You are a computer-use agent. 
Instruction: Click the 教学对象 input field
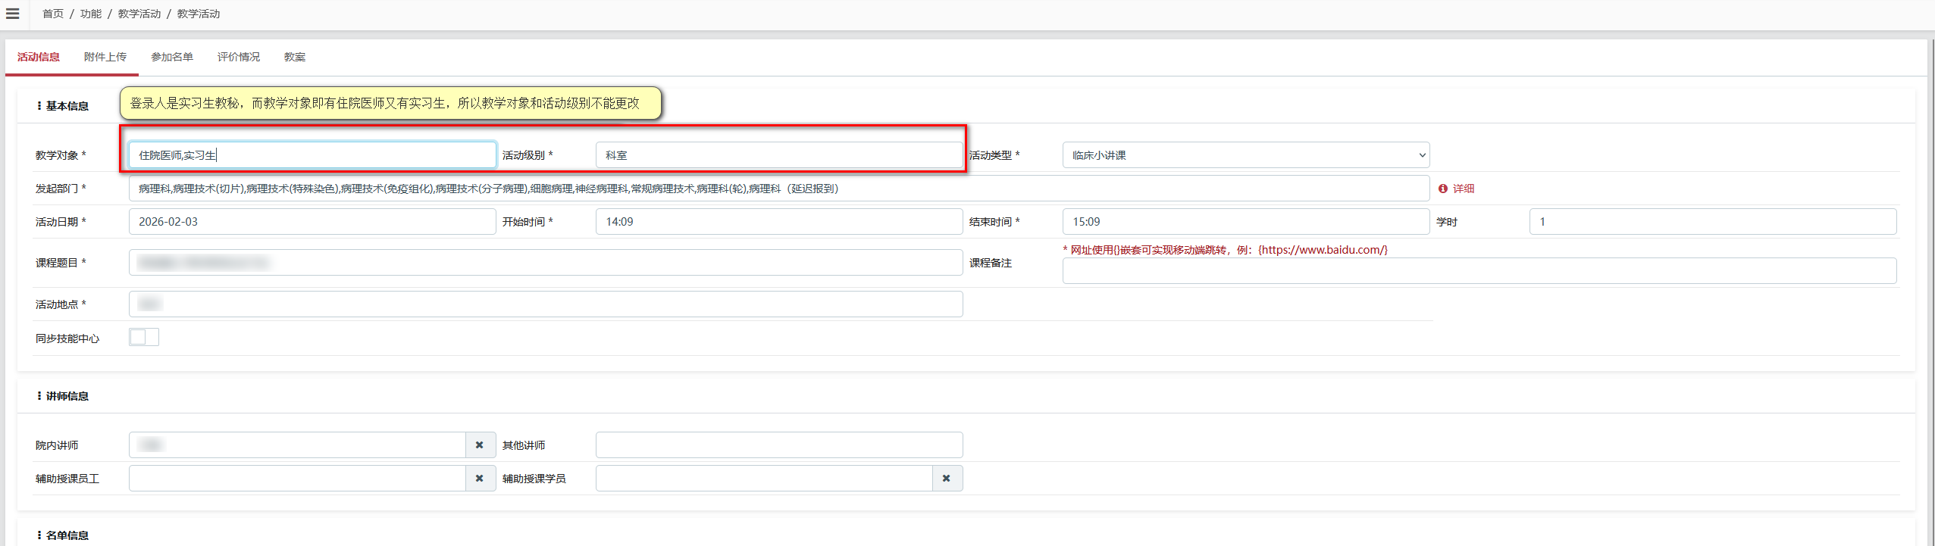(312, 155)
